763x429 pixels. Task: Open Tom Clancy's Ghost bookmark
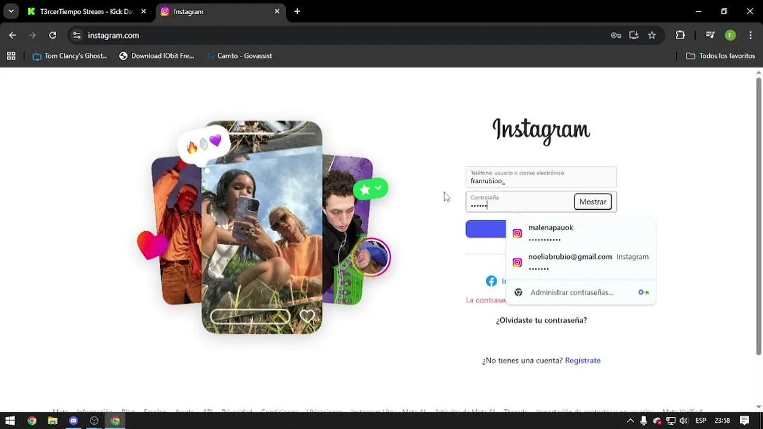coord(70,55)
